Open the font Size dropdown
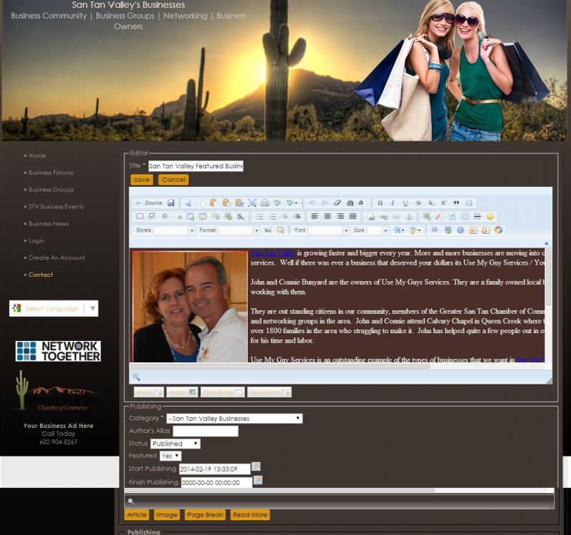571x535 pixels. (378, 230)
